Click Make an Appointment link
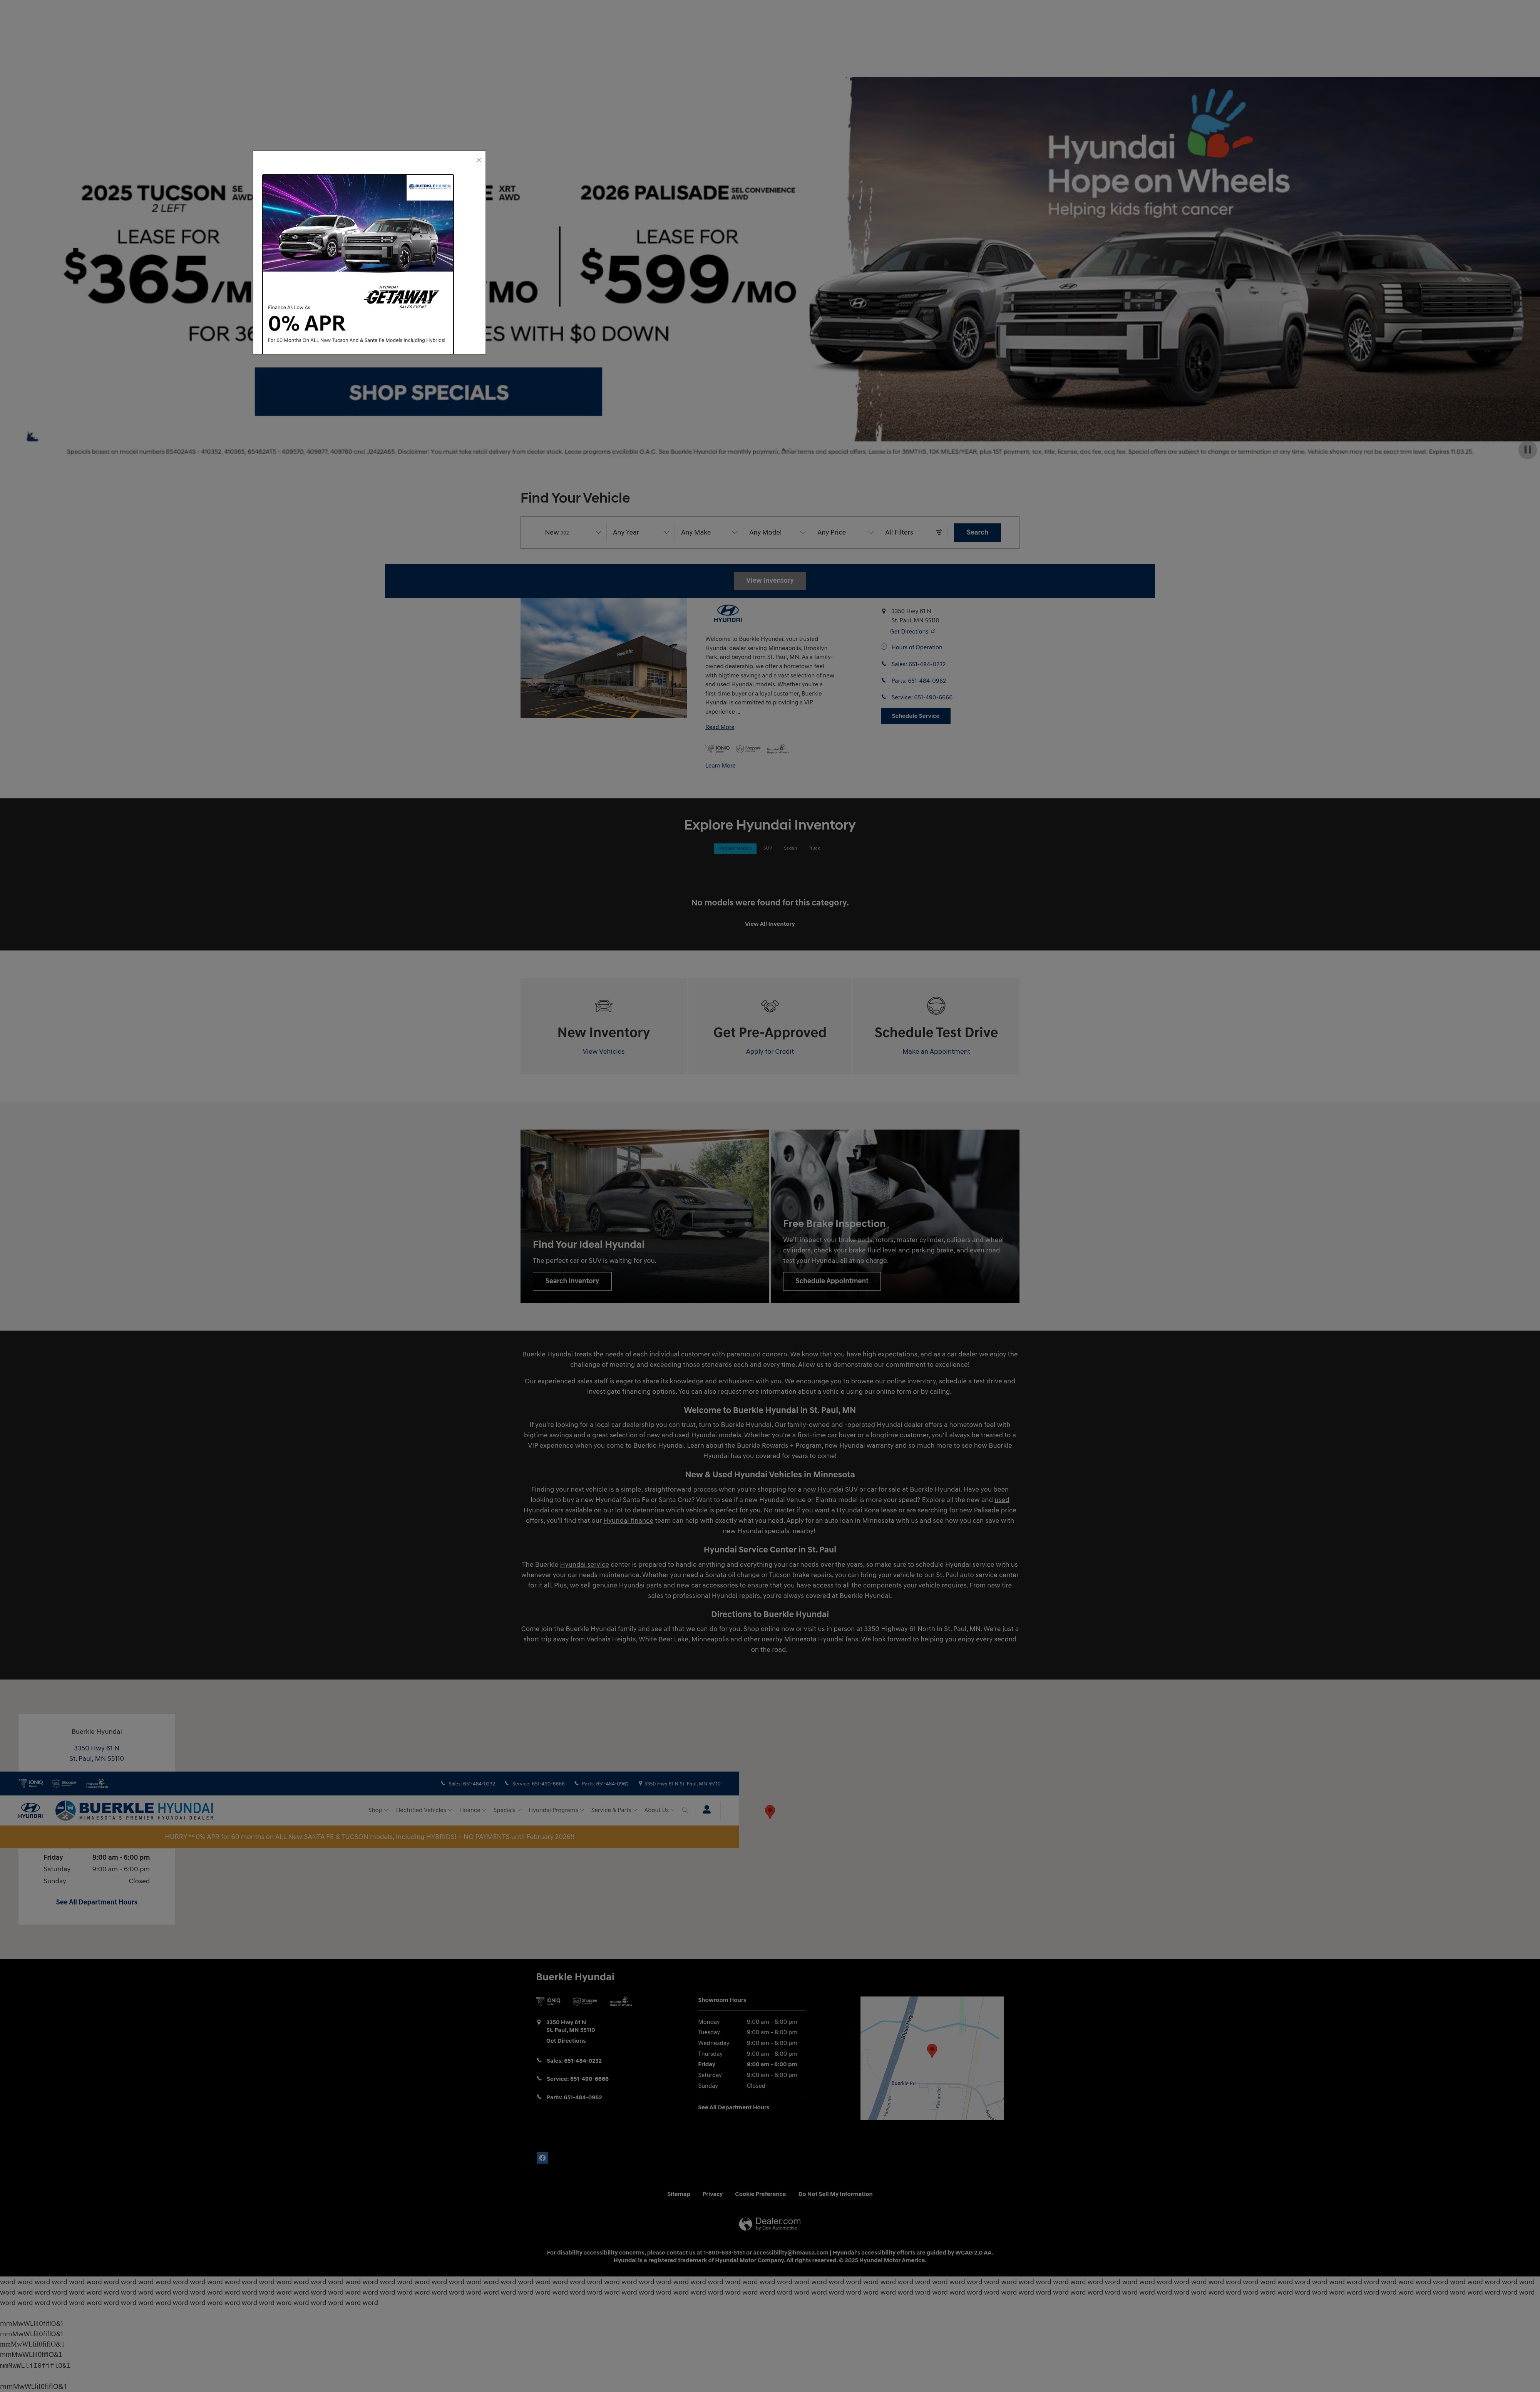Screen dimensions: 1540x2392 pyautogui.click(x=936, y=1052)
